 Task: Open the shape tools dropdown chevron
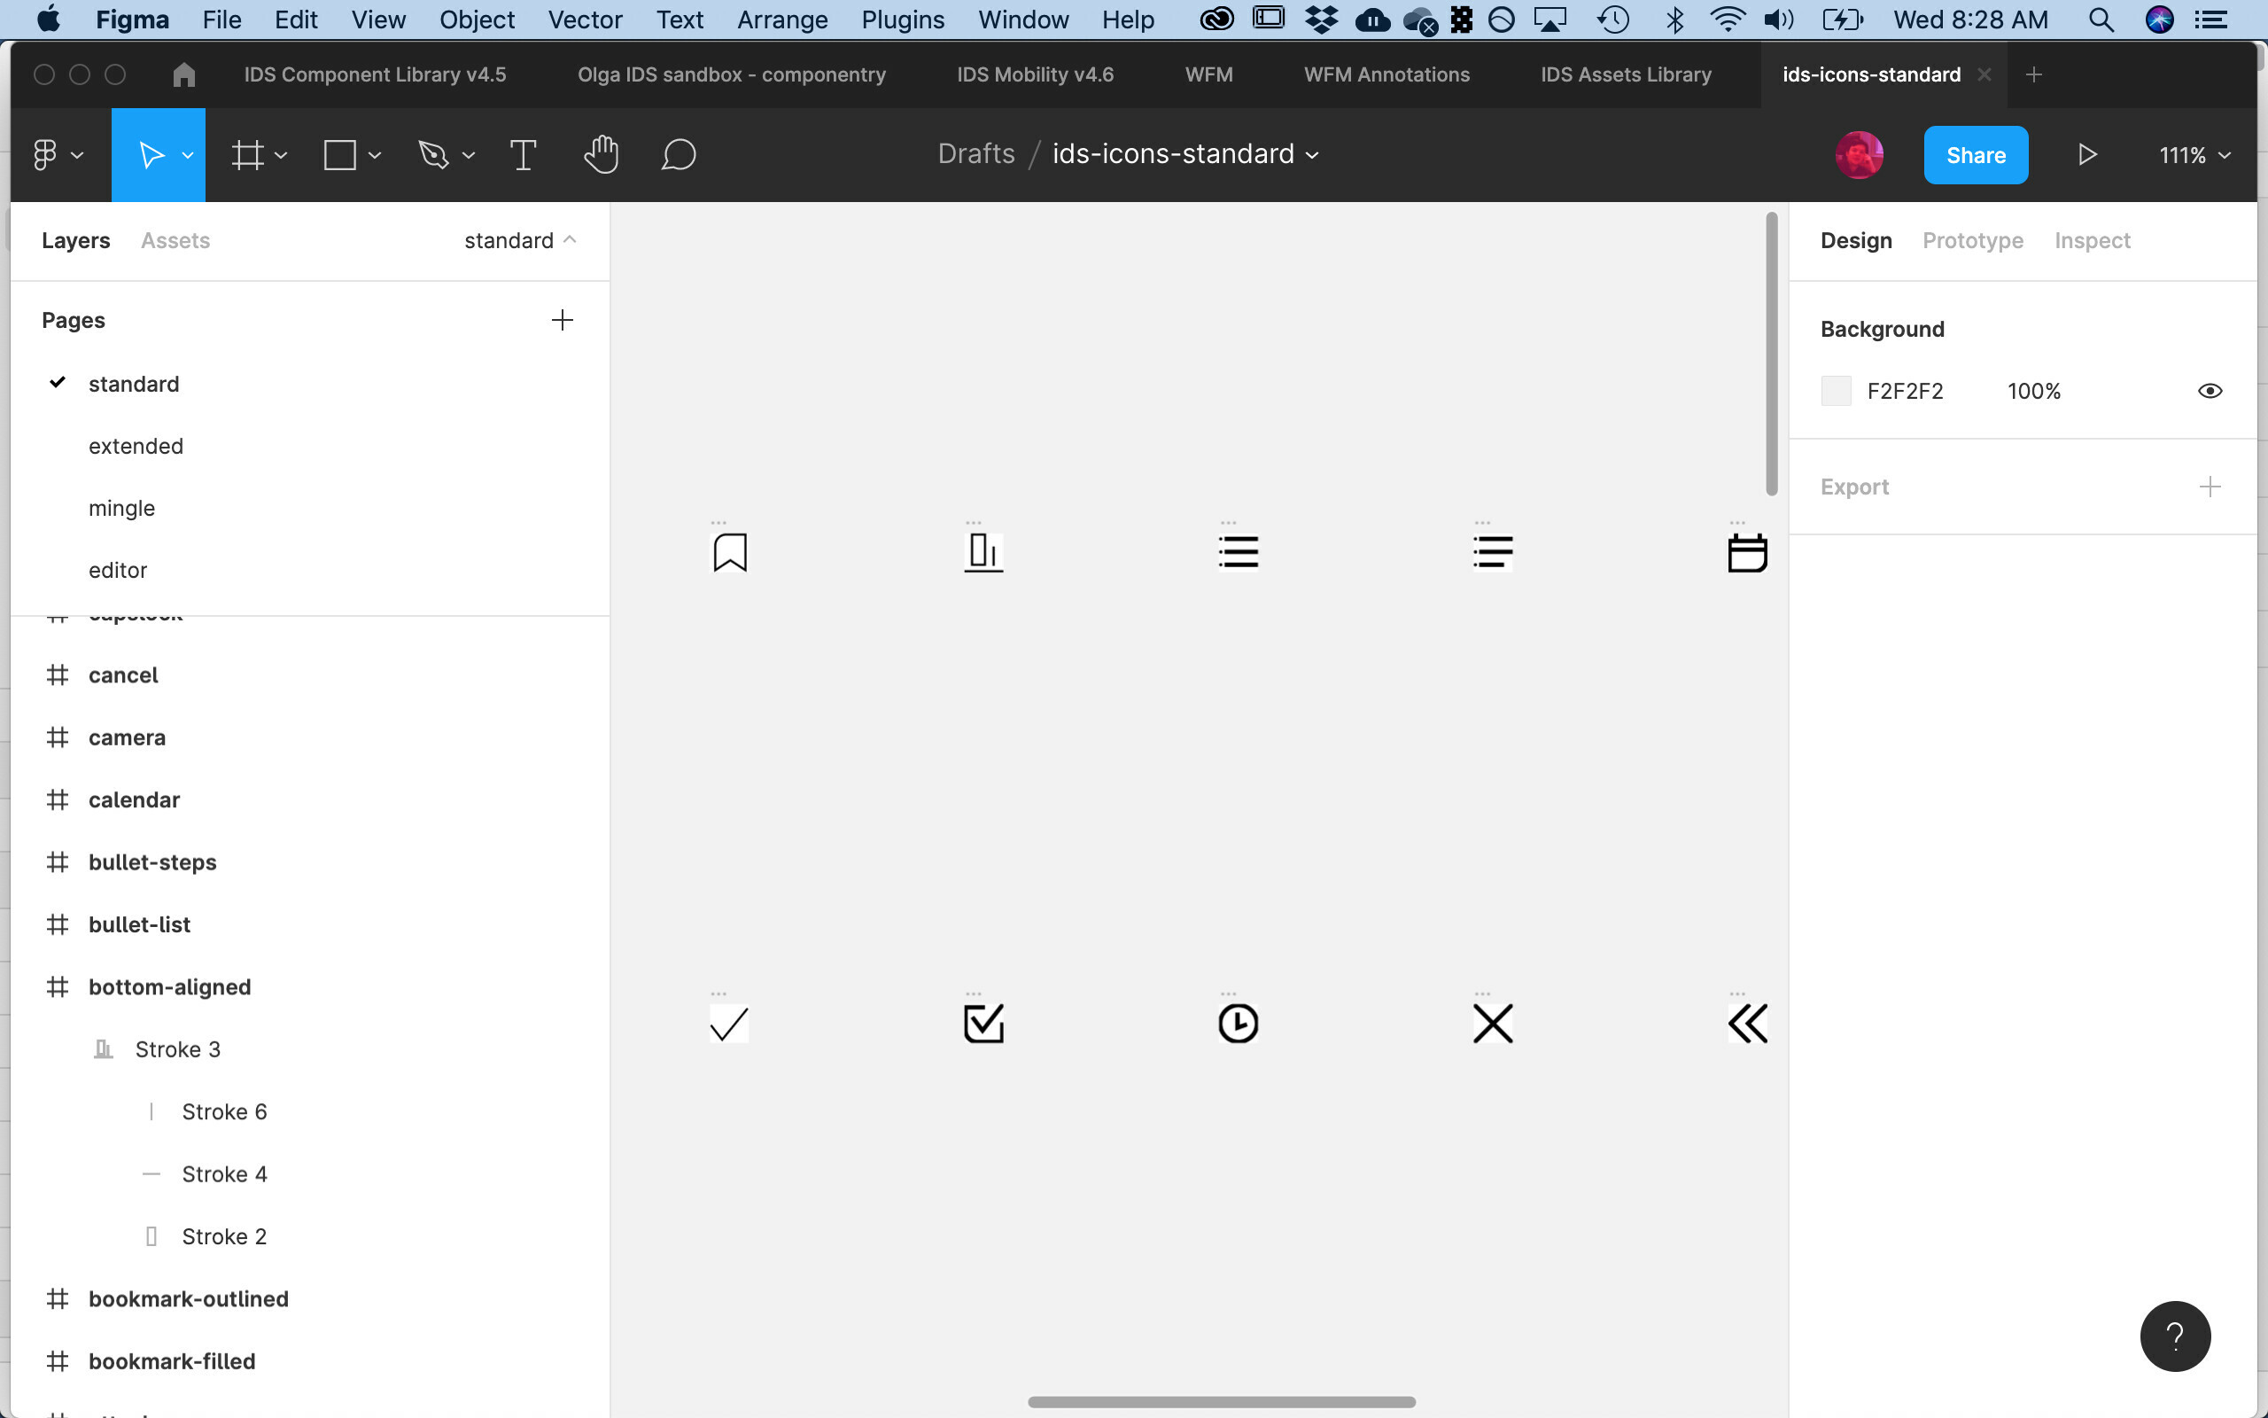(374, 155)
